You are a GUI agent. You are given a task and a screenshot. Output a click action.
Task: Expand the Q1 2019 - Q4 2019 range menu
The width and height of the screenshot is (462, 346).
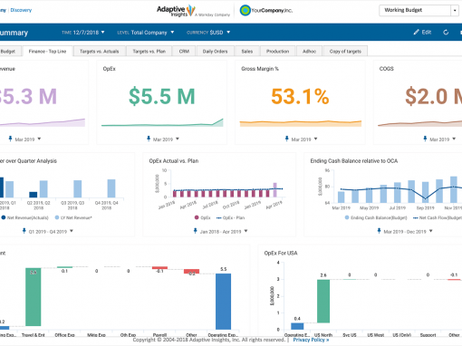pos(72,231)
